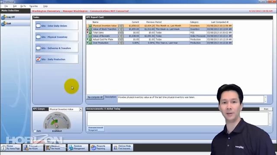Click green icon on Actual Cost Per Plate row

click(90, 39)
